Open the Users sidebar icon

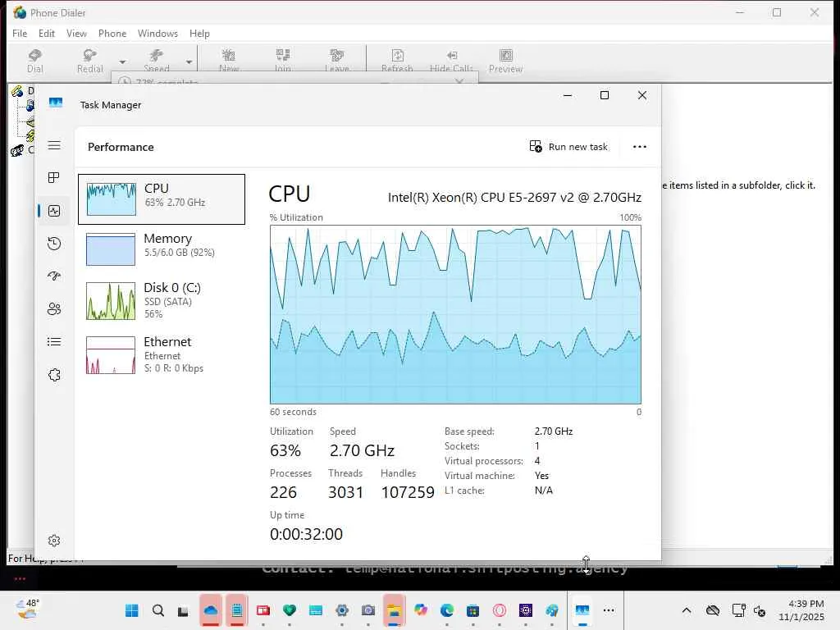tap(54, 309)
